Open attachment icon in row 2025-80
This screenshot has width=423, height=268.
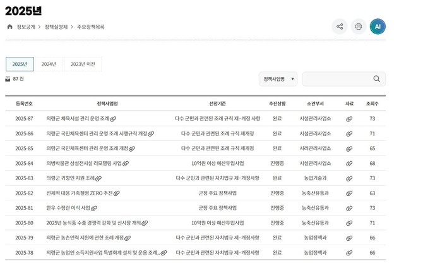(349, 223)
